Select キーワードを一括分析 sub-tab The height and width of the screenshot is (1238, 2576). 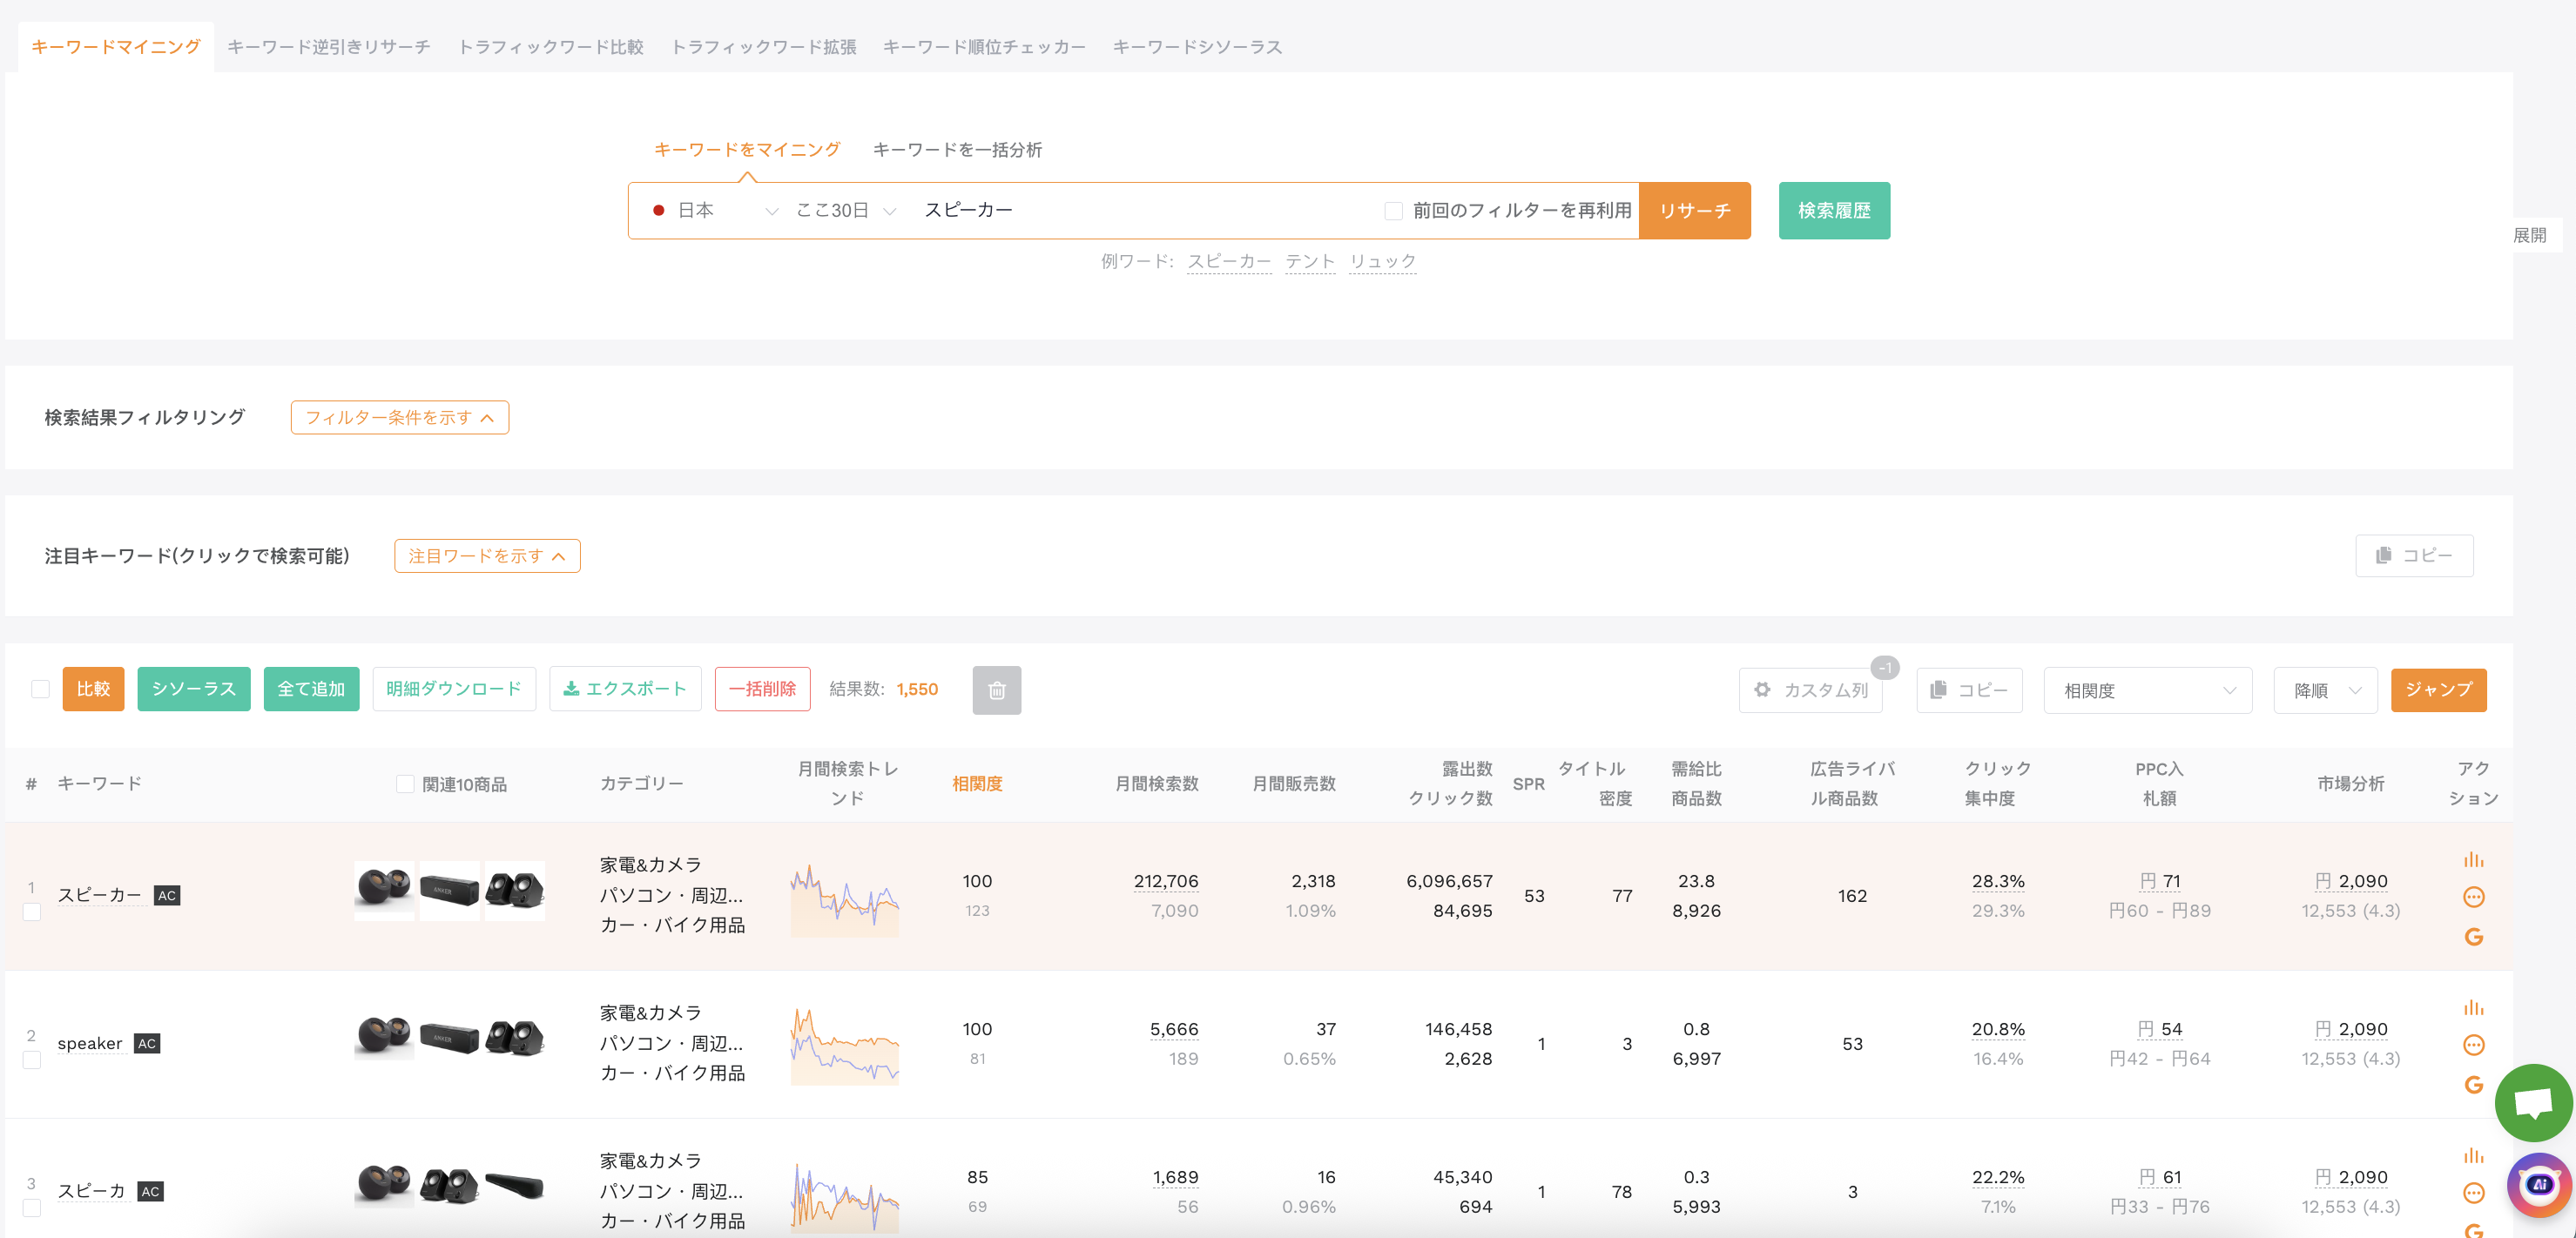[957, 150]
